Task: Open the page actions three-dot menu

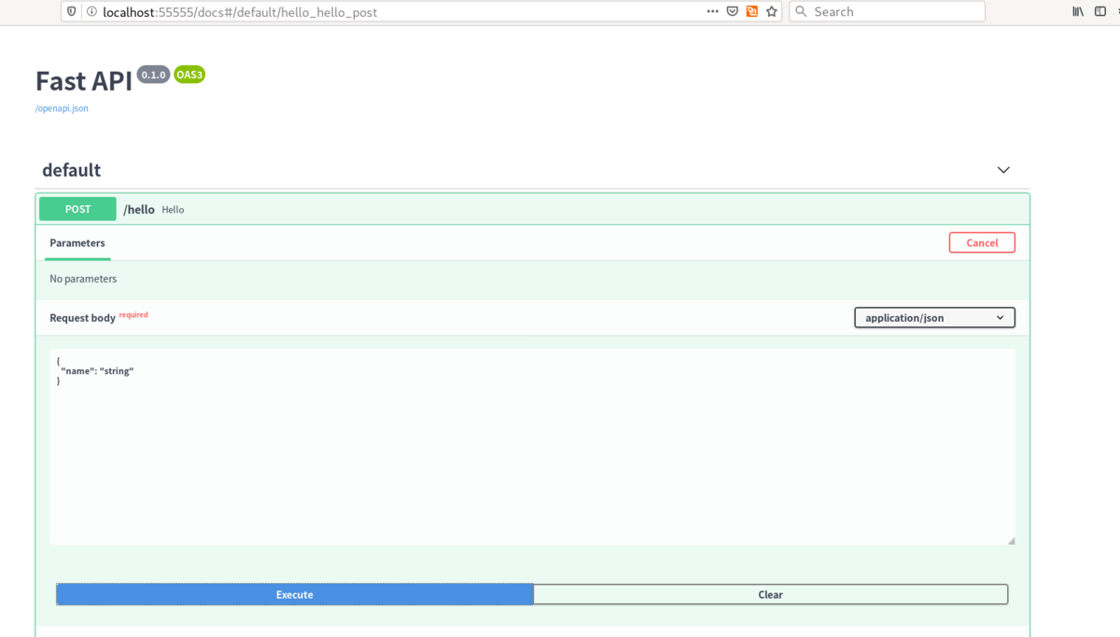Action: [x=712, y=11]
